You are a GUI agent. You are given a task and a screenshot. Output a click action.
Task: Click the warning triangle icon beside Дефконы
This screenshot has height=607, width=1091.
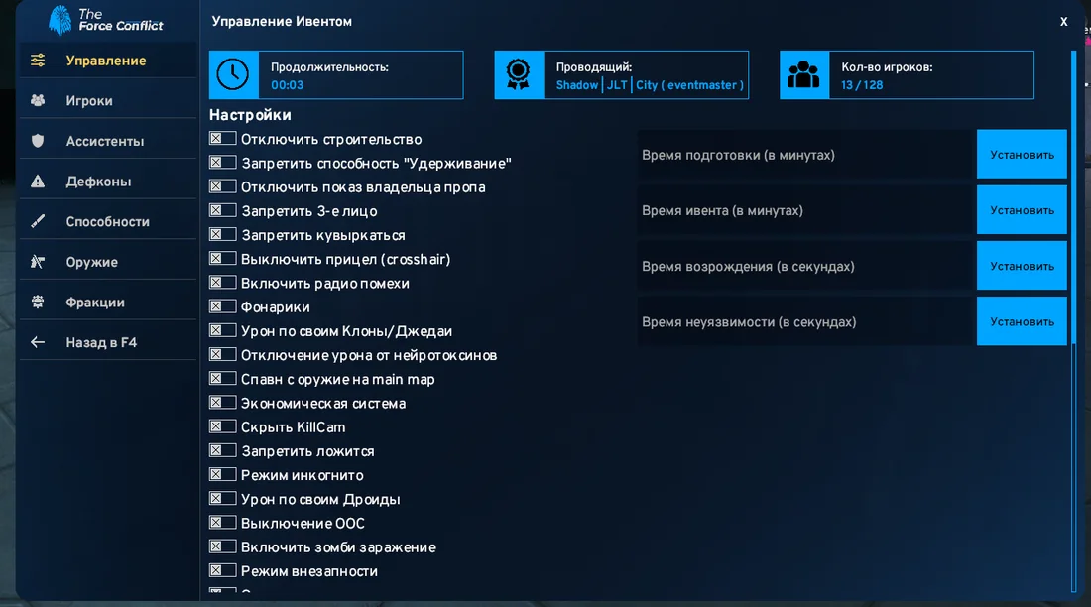click(x=38, y=181)
